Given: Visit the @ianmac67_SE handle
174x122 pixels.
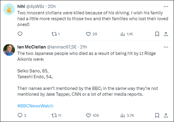Looking at the screenshot, I should (62, 47).
